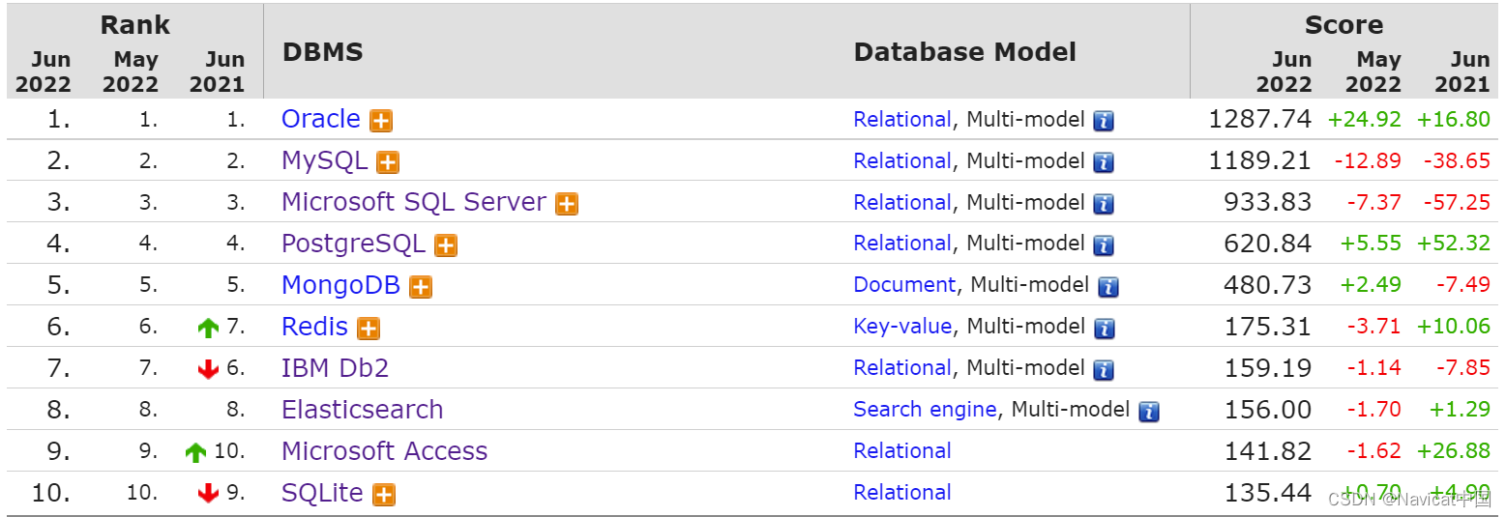Expand the plus icon beside MongoDB
1506x517 pixels.
click(x=420, y=287)
